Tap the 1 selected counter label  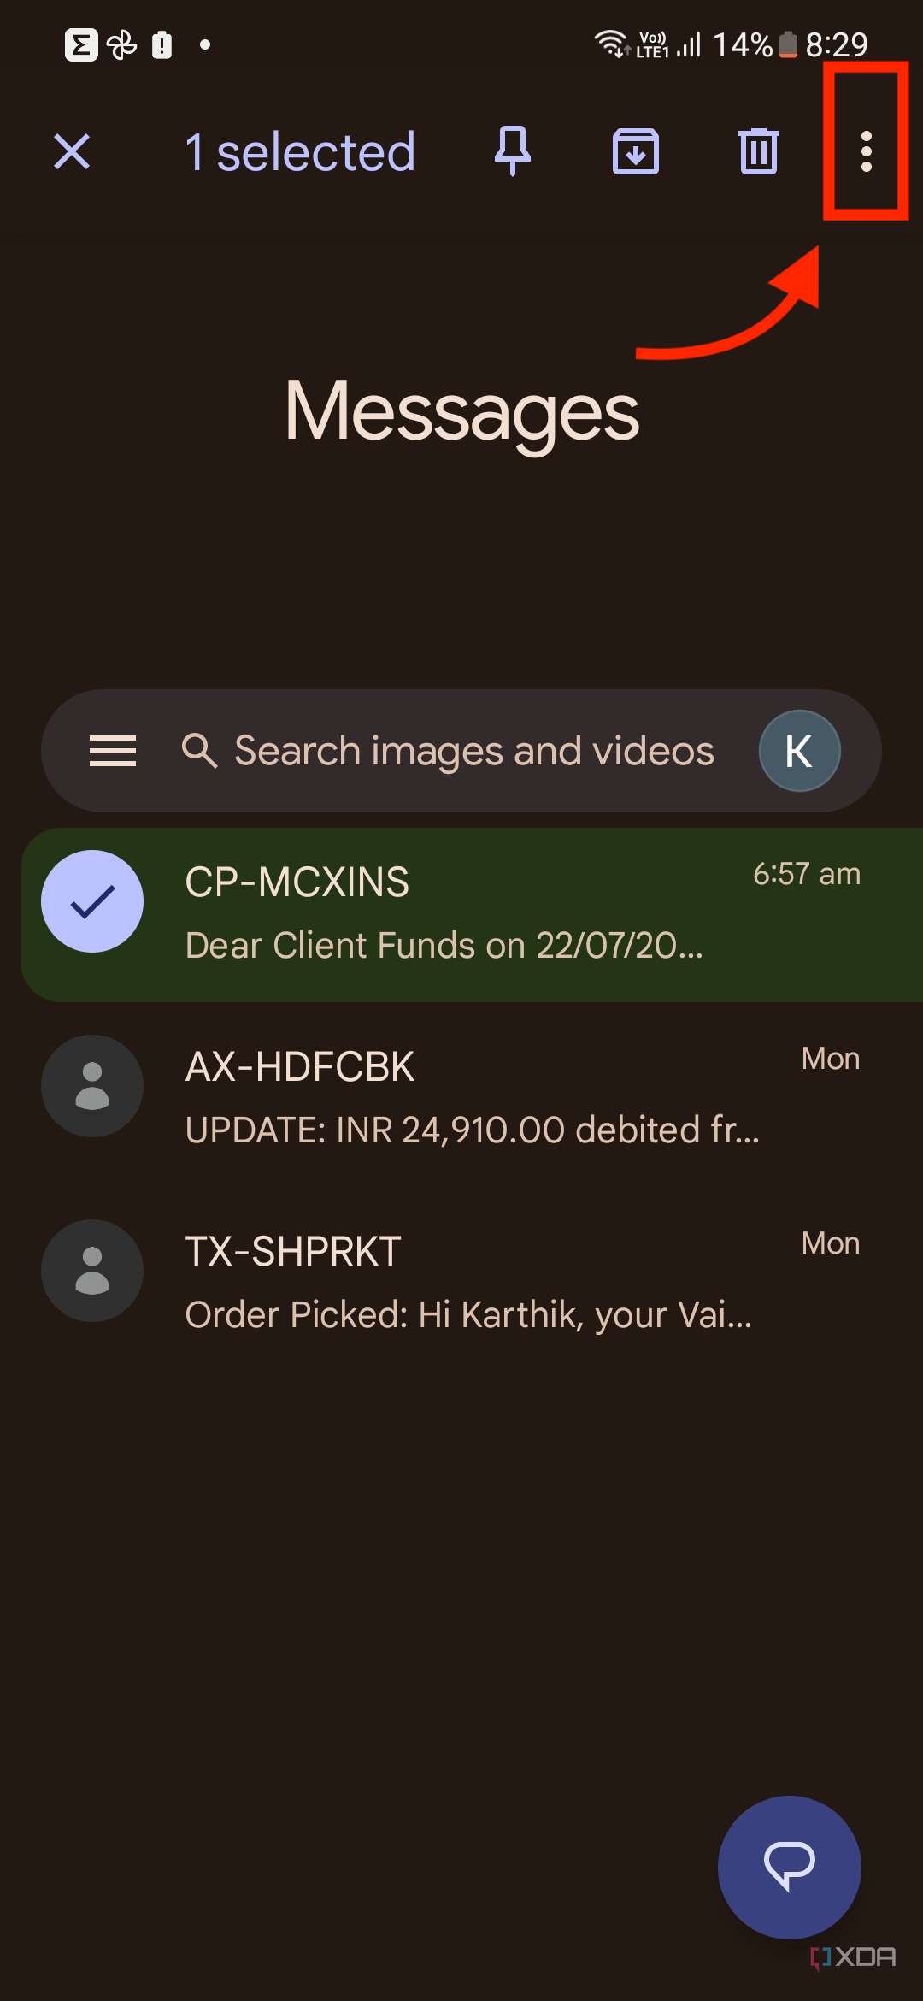[300, 152]
